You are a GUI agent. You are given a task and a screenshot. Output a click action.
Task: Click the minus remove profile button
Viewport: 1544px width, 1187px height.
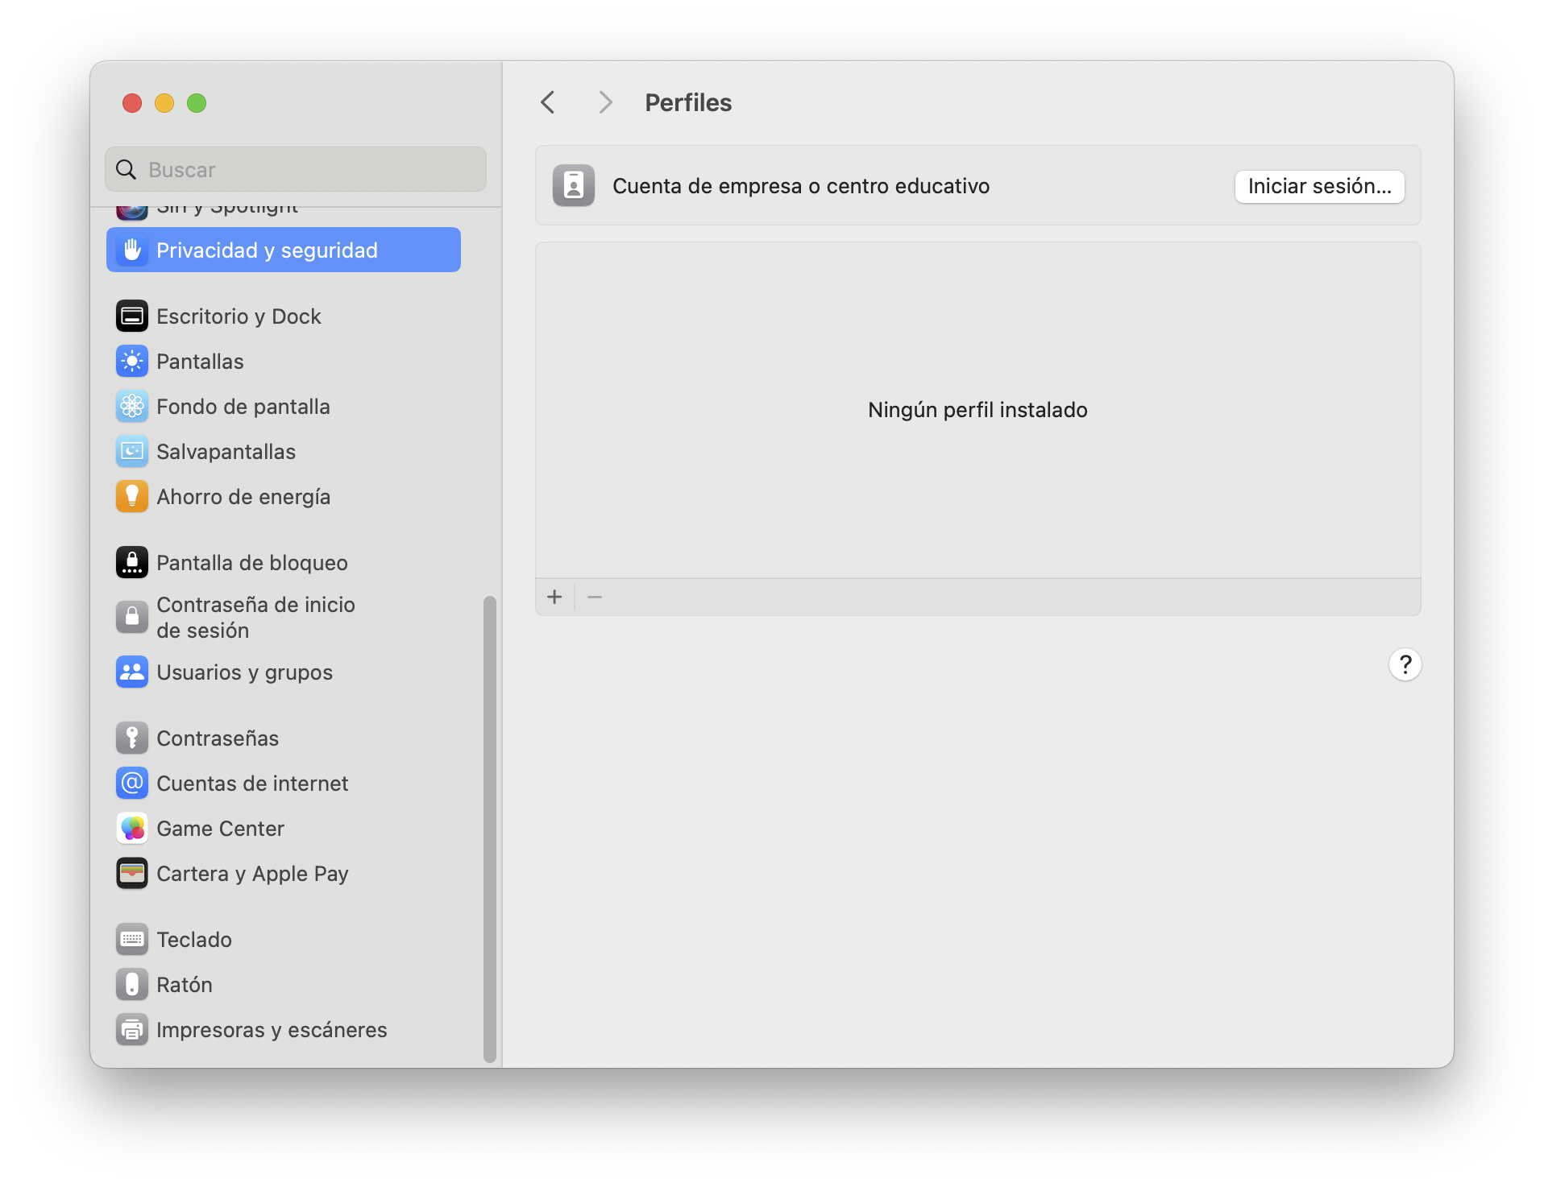tap(595, 597)
